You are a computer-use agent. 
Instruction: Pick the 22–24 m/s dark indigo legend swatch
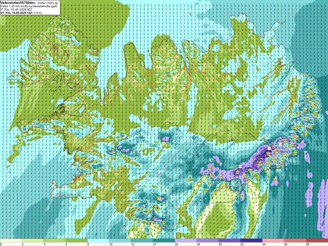click(x=251, y=240)
